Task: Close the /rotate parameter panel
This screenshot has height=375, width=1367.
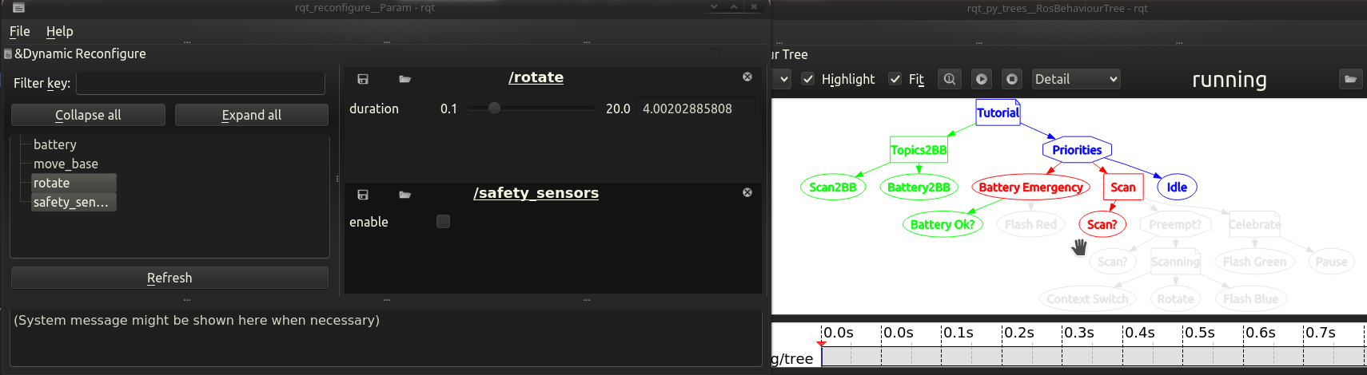Action: (747, 77)
